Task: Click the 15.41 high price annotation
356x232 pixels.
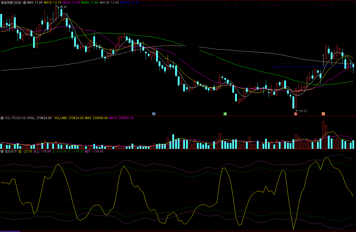Action: click(63, 7)
